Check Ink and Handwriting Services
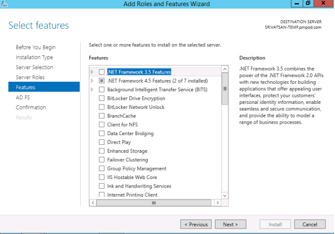 pos(102,186)
